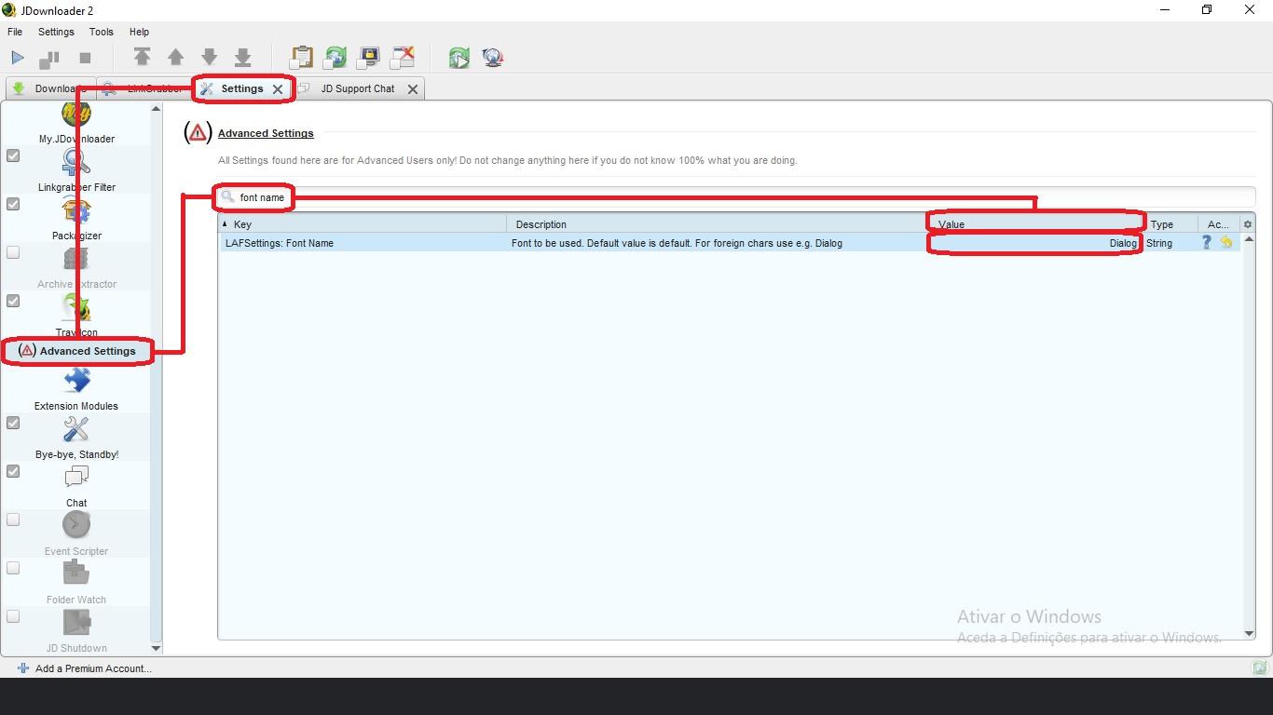This screenshot has width=1273, height=715.
Task: Sort the table by the Key column
Action: [x=363, y=224]
